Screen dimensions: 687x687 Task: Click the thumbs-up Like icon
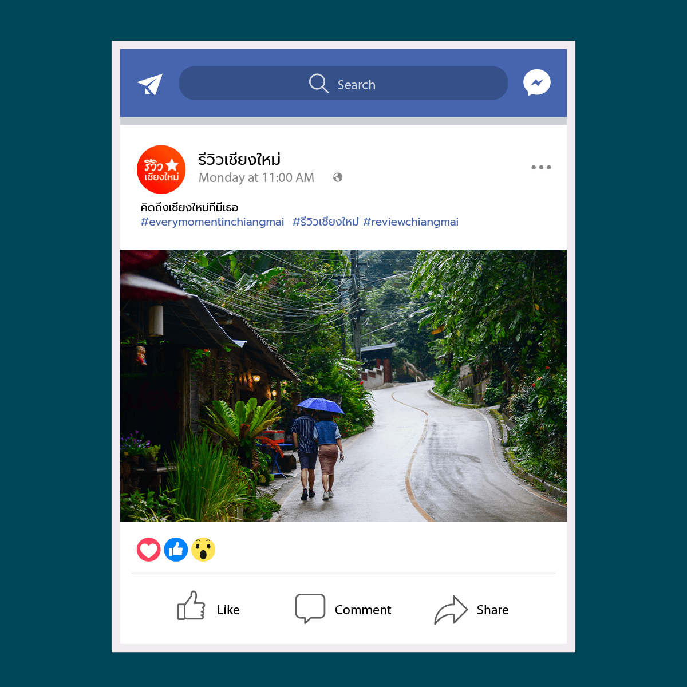click(191, 606)
